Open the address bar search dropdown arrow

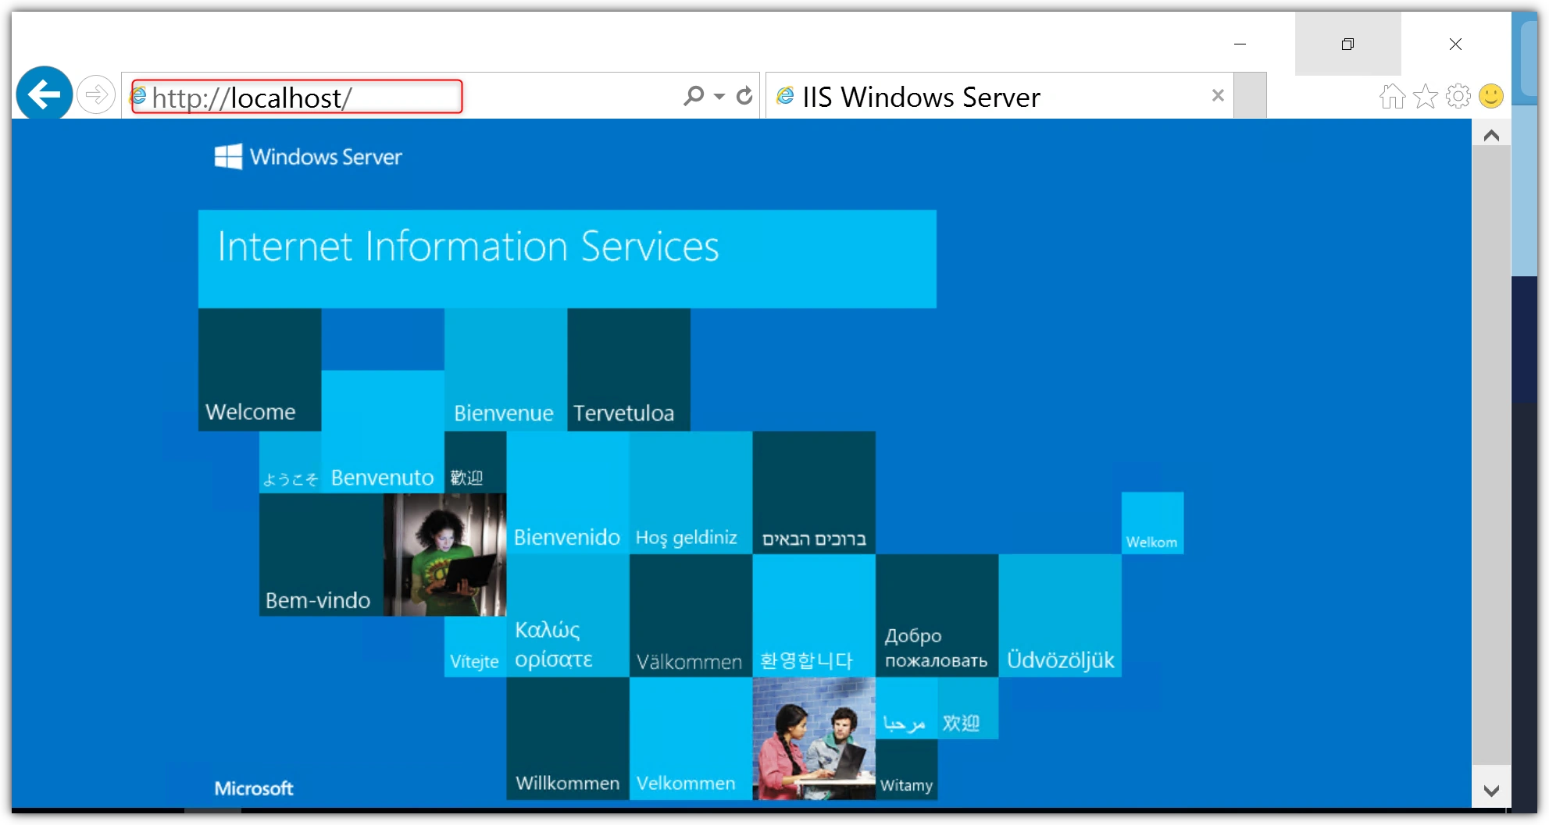pyautogui.click(x=719, y=96)
